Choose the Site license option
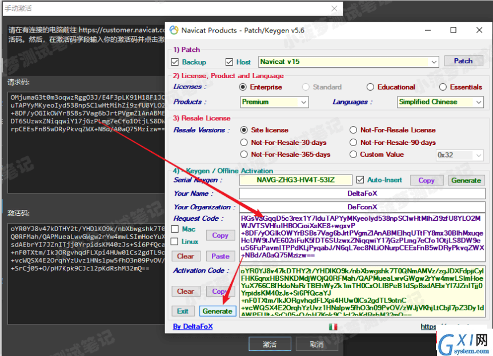Screen dimensions: 493x356 (x=244, y=130)
